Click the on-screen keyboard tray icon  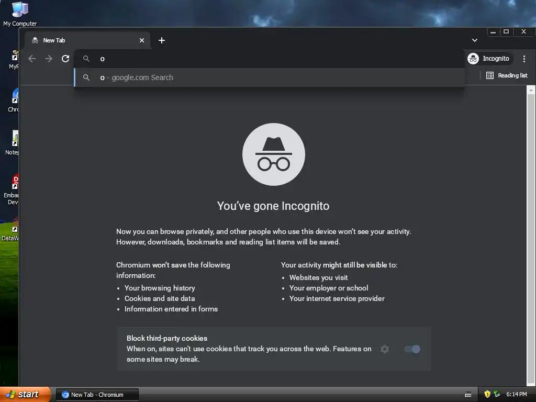pos(468,395)
